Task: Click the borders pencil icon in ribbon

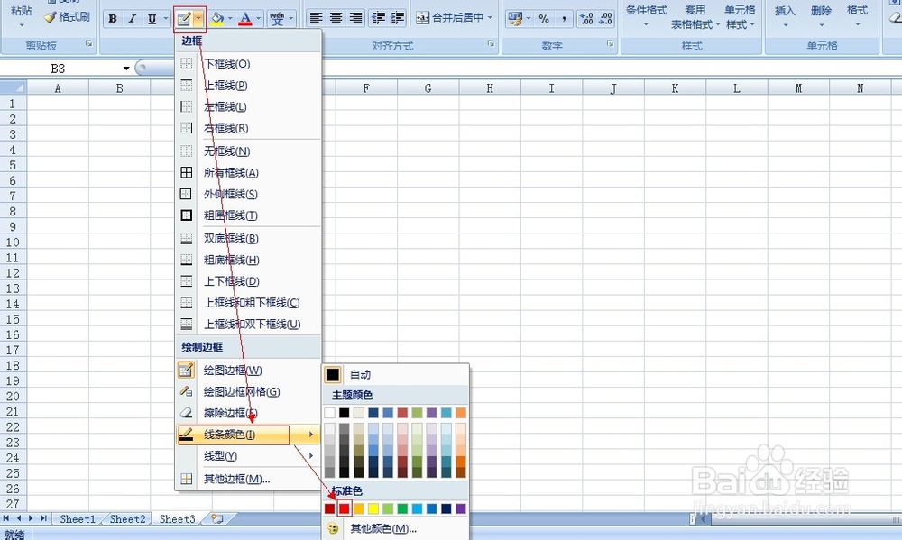Action: (183, 20)
